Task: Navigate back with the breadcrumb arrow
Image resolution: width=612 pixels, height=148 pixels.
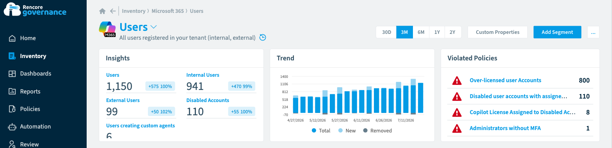Action: [x=113, y=11]
